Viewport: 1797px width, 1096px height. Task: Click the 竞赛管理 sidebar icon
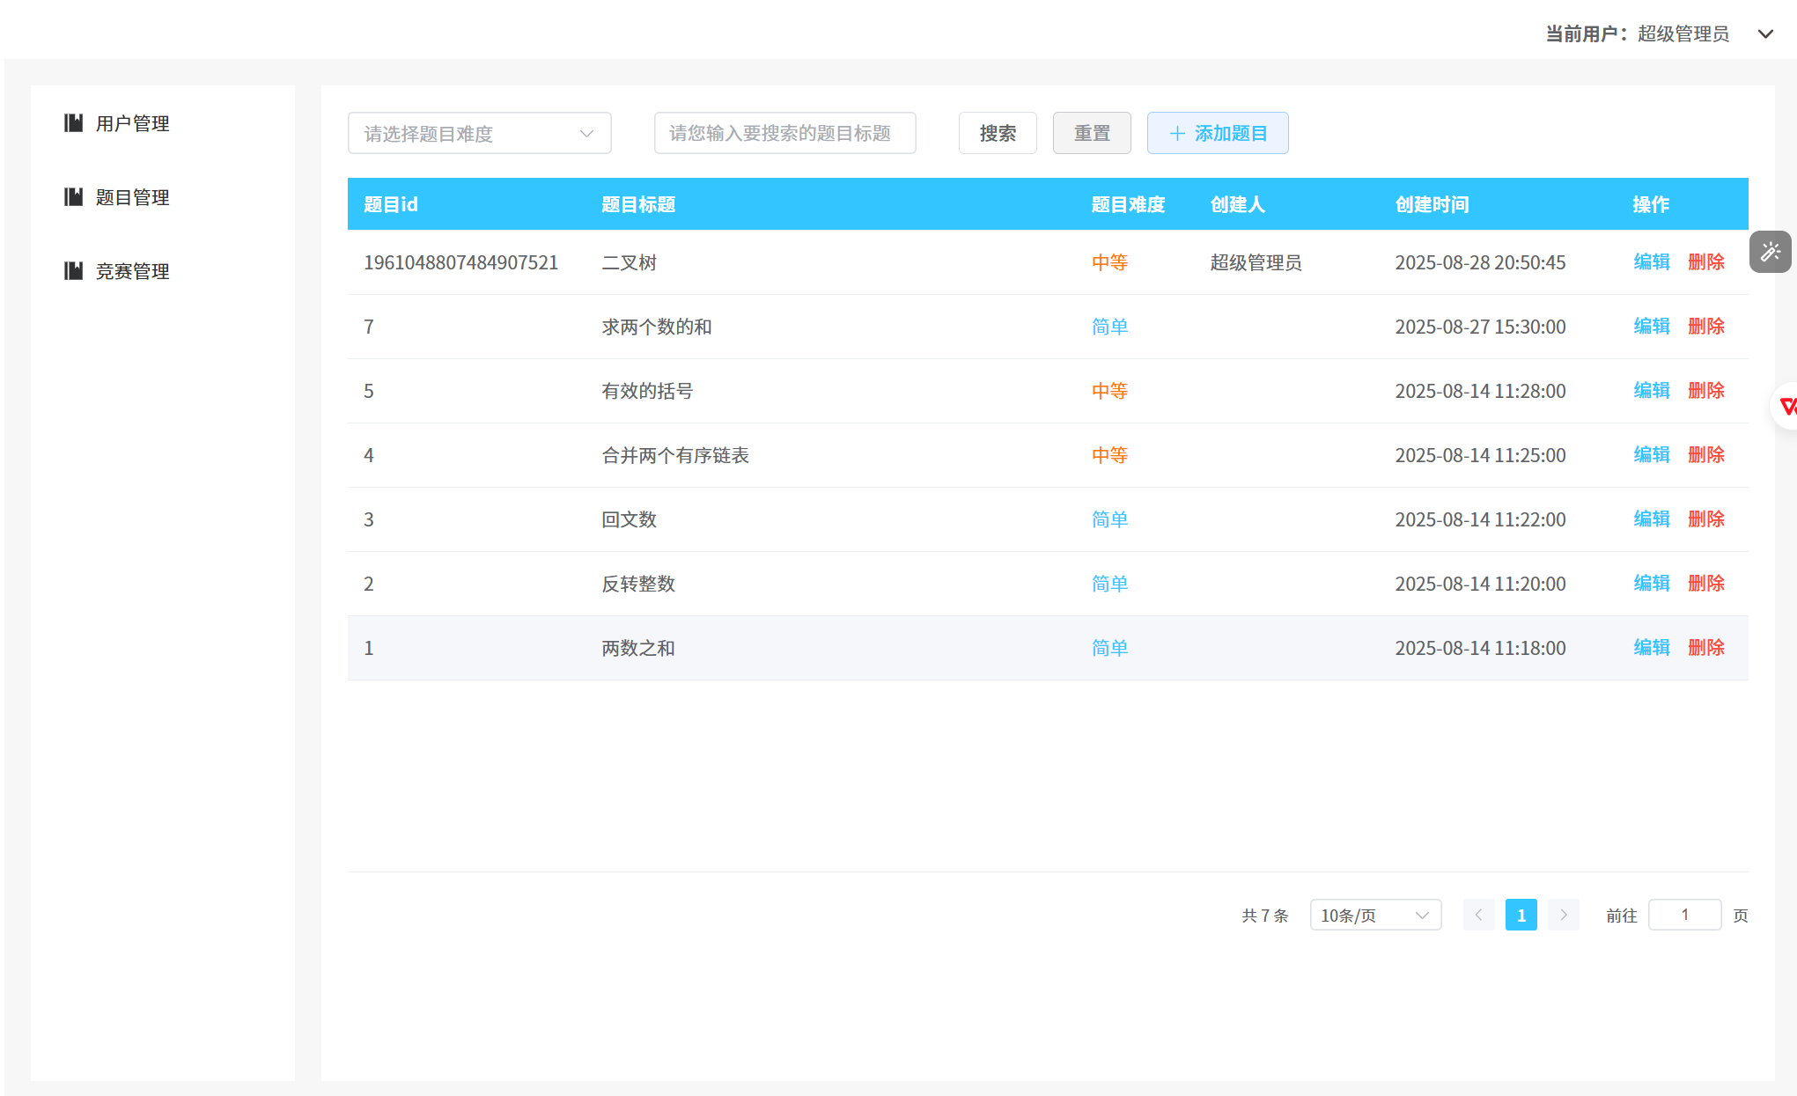74,271
